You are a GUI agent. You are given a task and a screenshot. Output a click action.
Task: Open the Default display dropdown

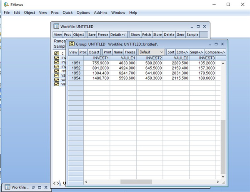pos(151,52)
